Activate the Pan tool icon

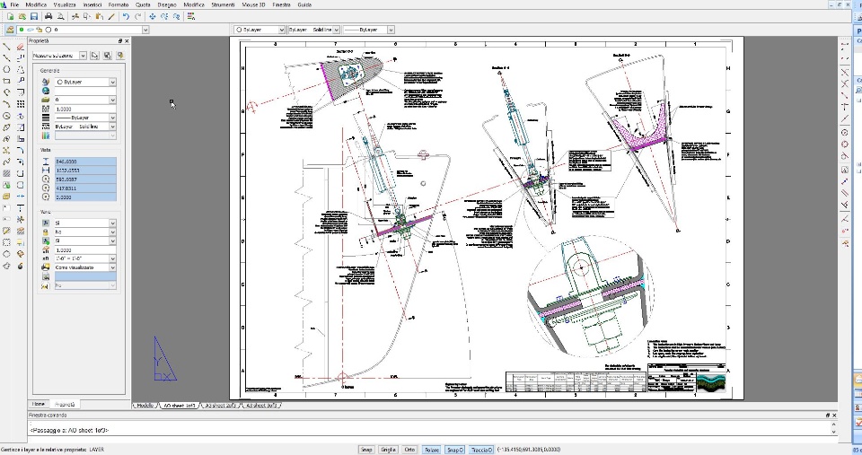point(153,16)
